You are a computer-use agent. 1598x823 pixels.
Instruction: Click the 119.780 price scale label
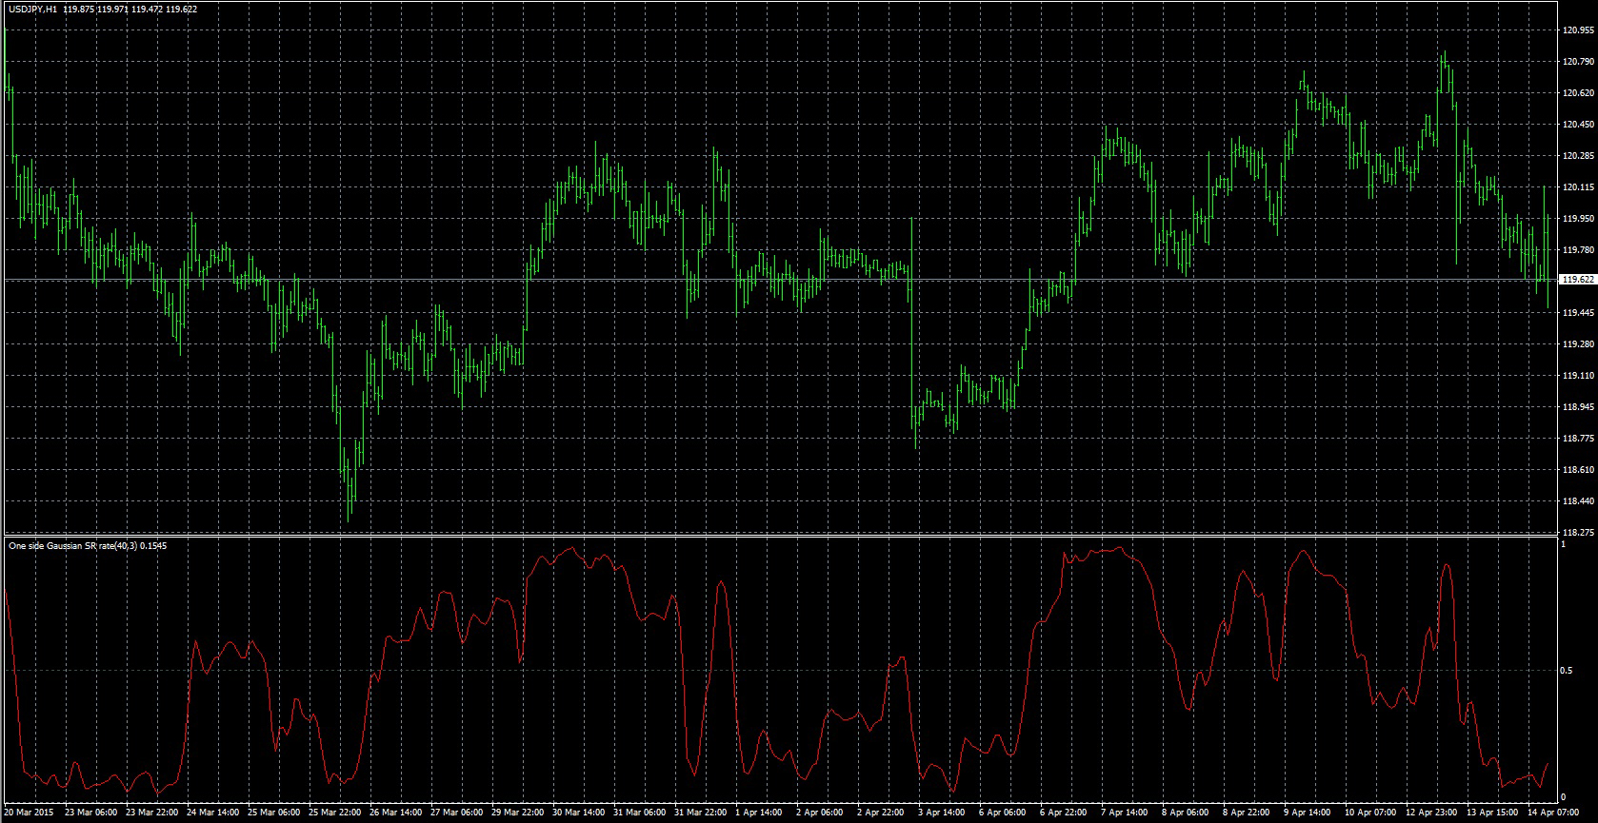(1578, 249)
